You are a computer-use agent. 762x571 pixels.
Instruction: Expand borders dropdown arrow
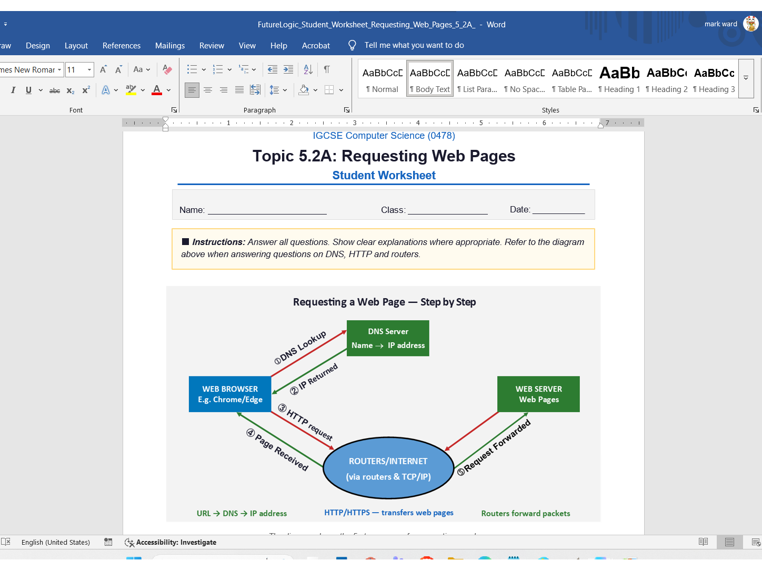point(341,90)
